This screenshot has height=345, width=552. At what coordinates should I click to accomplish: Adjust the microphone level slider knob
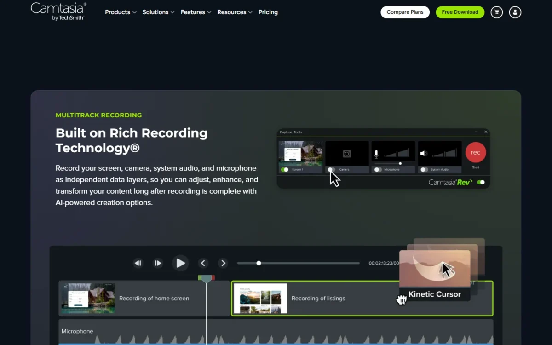[x=400, y=163]
